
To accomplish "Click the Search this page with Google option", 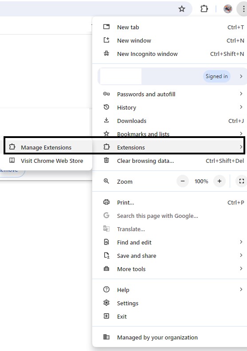I will click(x=169, y=216).
